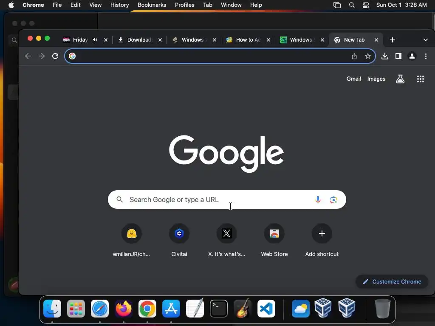Image resolution: width=435 pixels, height=326 pixels.
Task: Open Google Images link
Action: 376,79
